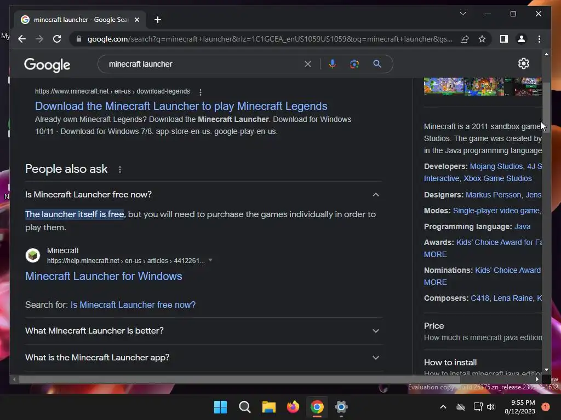Select the minecraft launcher Google Search tab
Image resolution: width=561 pixels, height=420 pixels.
pos(80,20)
